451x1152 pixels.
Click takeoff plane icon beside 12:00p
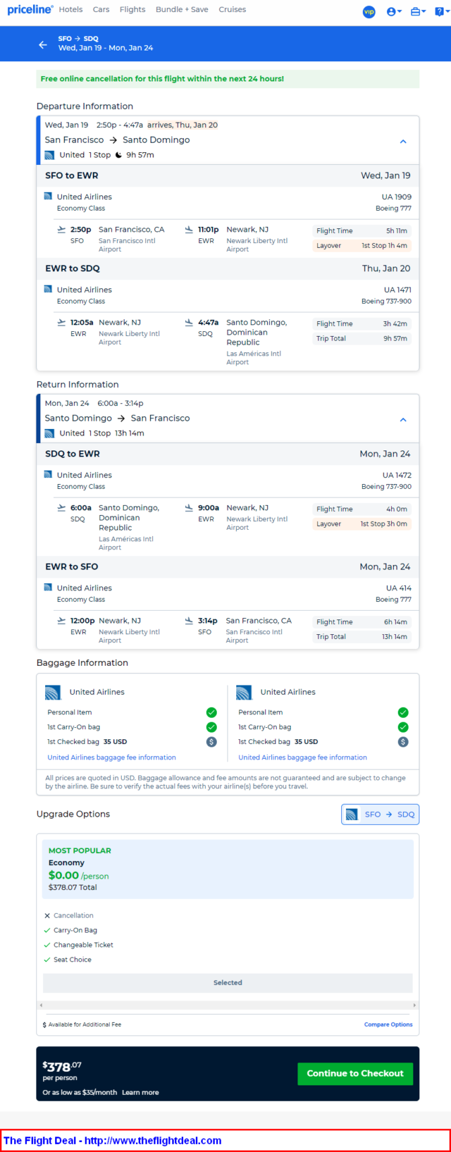62,621
